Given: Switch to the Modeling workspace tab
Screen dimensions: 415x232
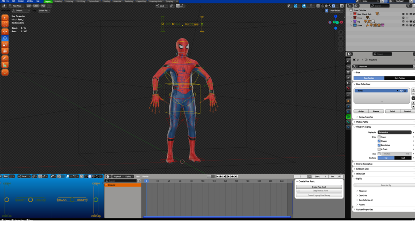Looking at the screenshot, I should (x=58, y=1).
